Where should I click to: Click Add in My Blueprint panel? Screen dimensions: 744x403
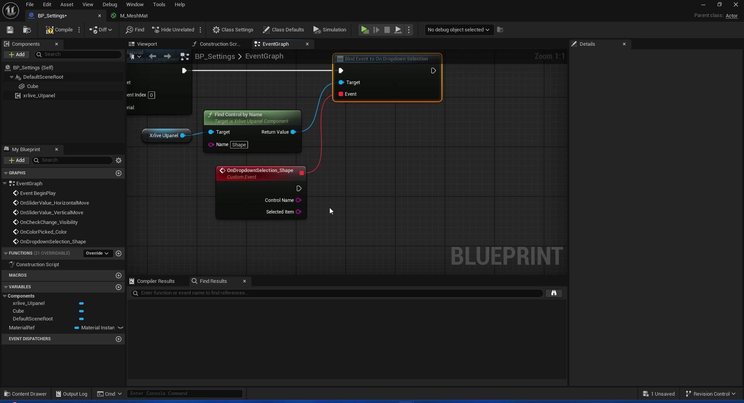pos(17,160)
